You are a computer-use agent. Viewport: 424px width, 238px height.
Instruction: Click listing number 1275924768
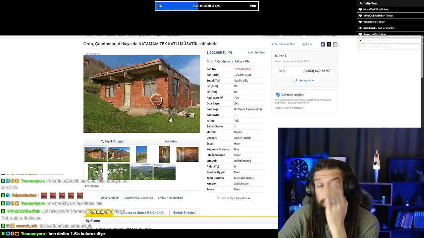242,69
